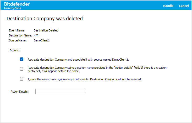Cancel the event dialog

184,6
